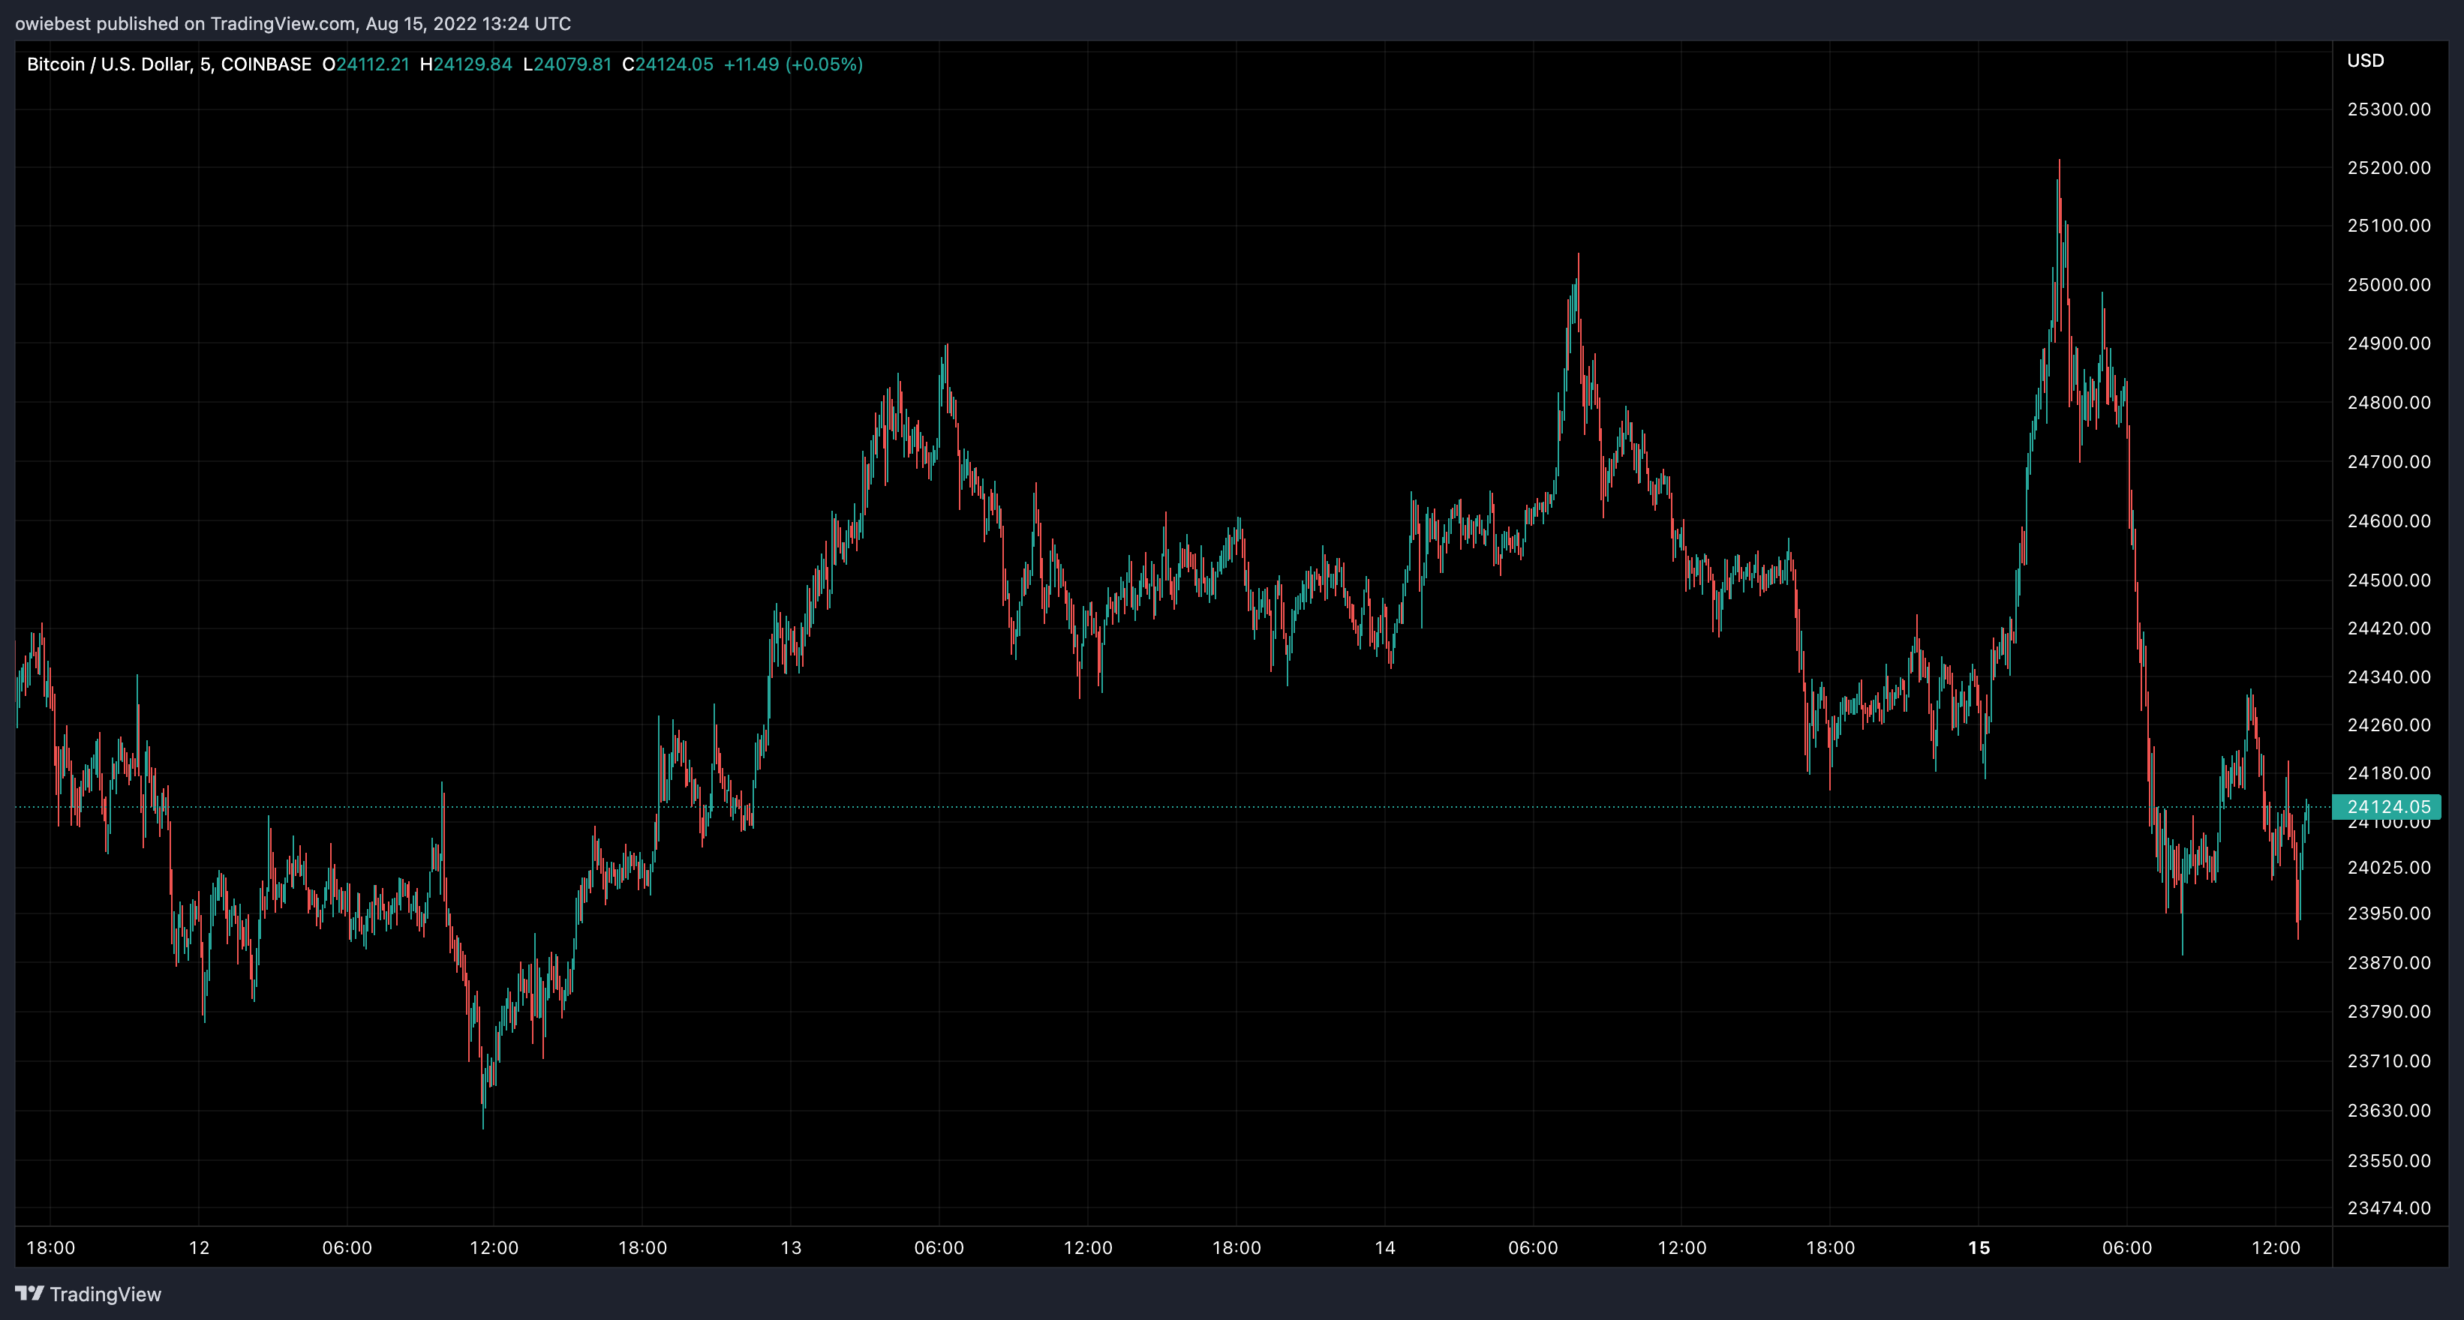Click the first 18:00 label at the time axis start

(51, 1247)
